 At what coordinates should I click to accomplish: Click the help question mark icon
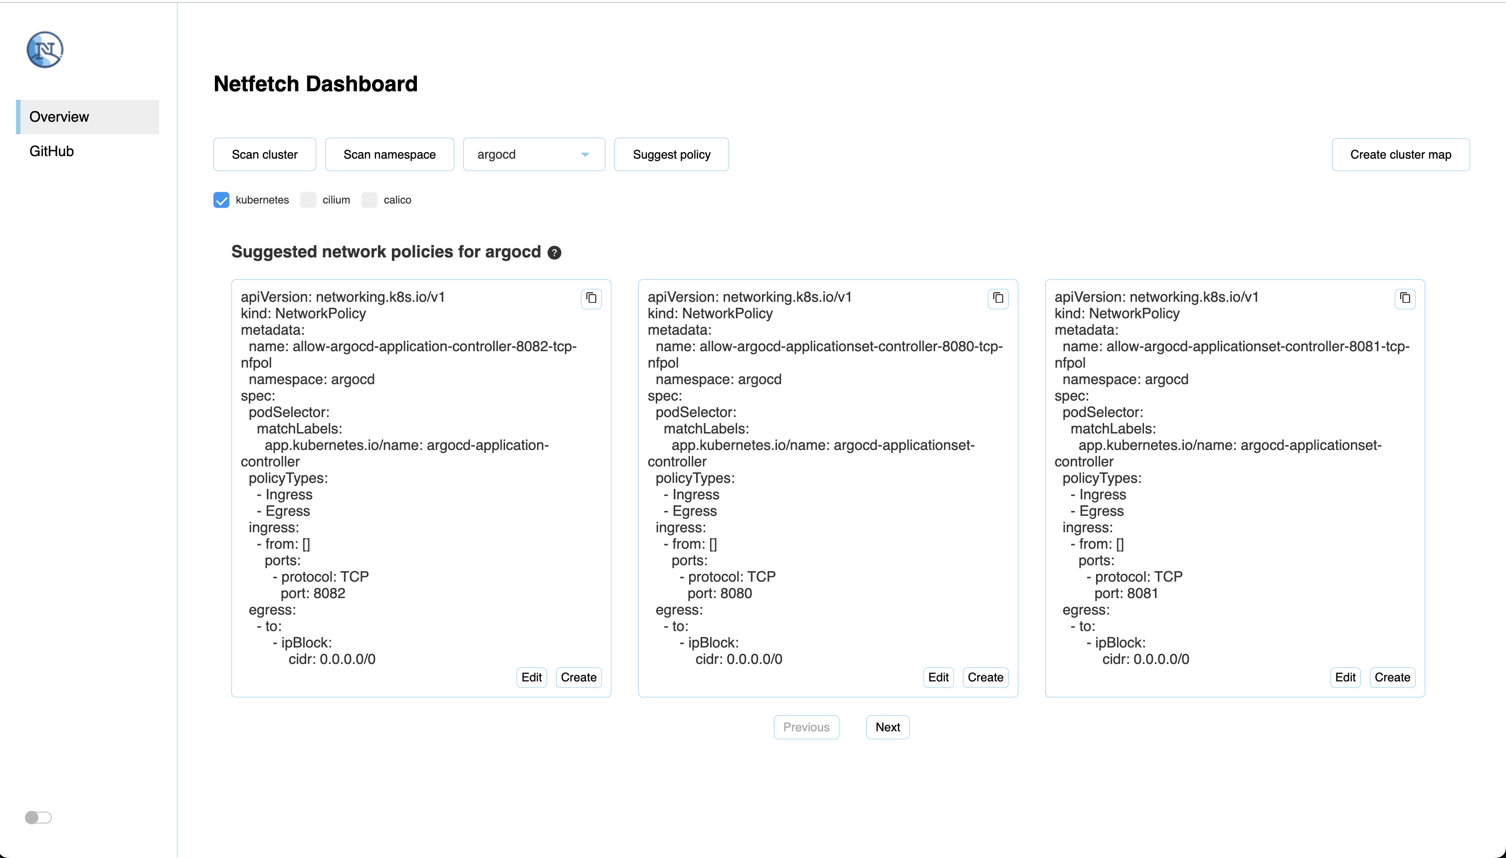tap(554, 252)
